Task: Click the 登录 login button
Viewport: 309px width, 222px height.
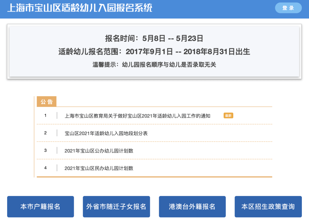Action: point(288,8)
